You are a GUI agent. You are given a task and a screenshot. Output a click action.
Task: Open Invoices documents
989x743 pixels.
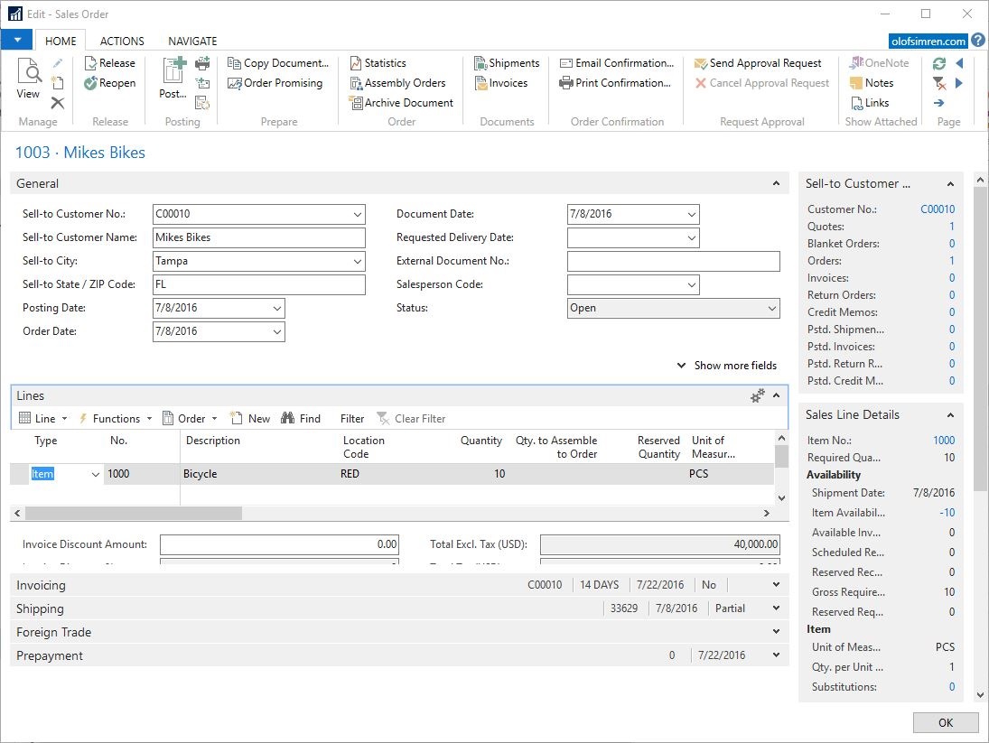500,82
